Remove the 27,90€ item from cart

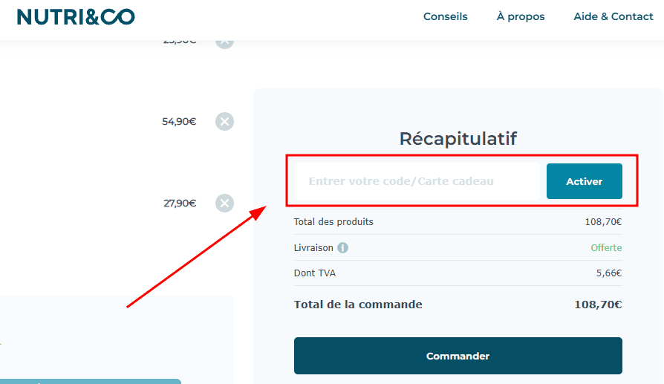click(x=224, y=203)
